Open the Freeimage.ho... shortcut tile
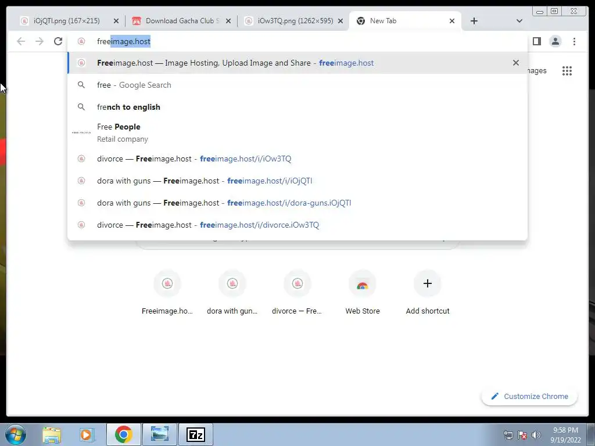 167,293
